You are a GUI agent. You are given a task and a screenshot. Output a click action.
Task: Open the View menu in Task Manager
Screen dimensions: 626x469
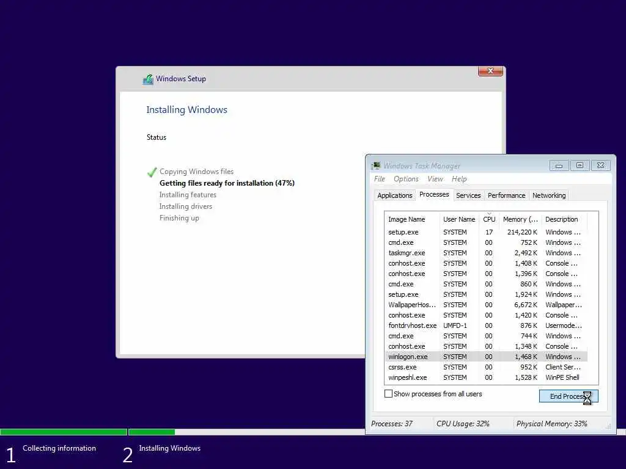(x=435, y=179)
